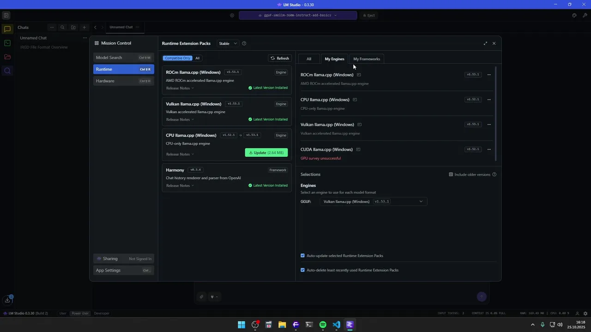The image size is (591, 332).
Task: Toggle the sidebar panel icon at top-left
Action: pyautogui.click(x=6, y=15)
